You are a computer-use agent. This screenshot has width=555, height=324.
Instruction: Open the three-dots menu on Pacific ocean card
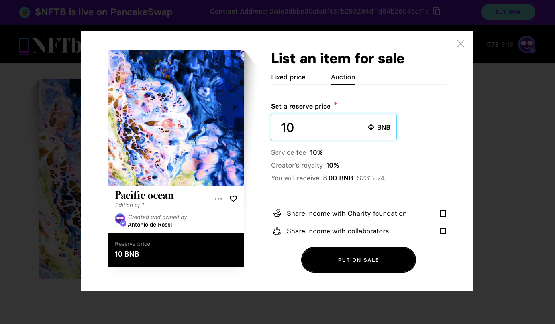click(218, 199)
